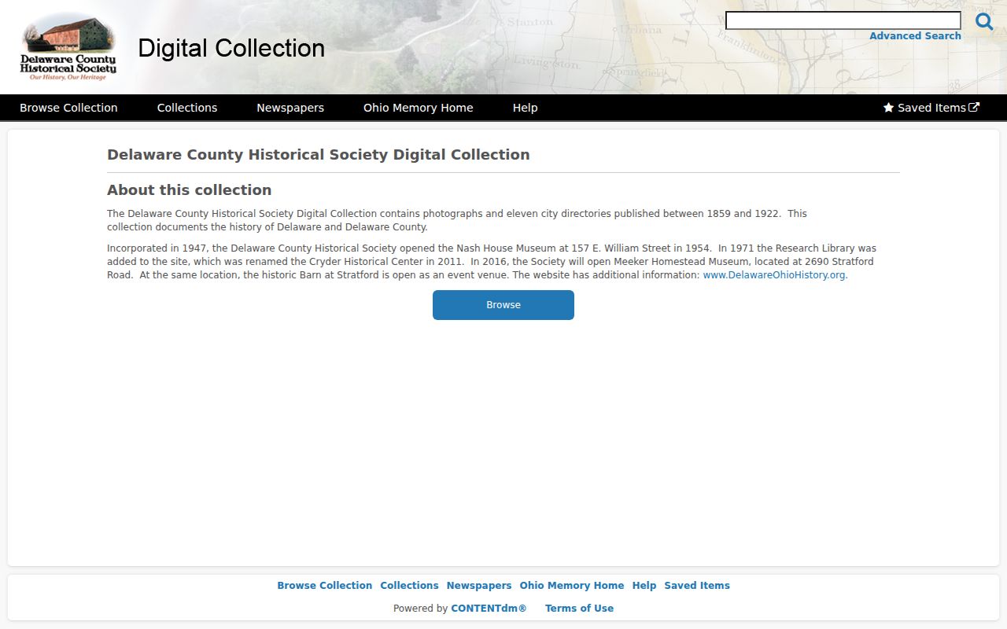
Task: Open Ohio Memory Home from the top navigation
Action: tap(419, 108)
